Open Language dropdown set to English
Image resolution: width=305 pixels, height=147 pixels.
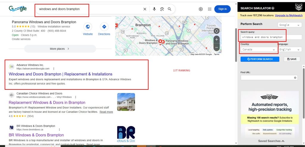pos(290,49)
